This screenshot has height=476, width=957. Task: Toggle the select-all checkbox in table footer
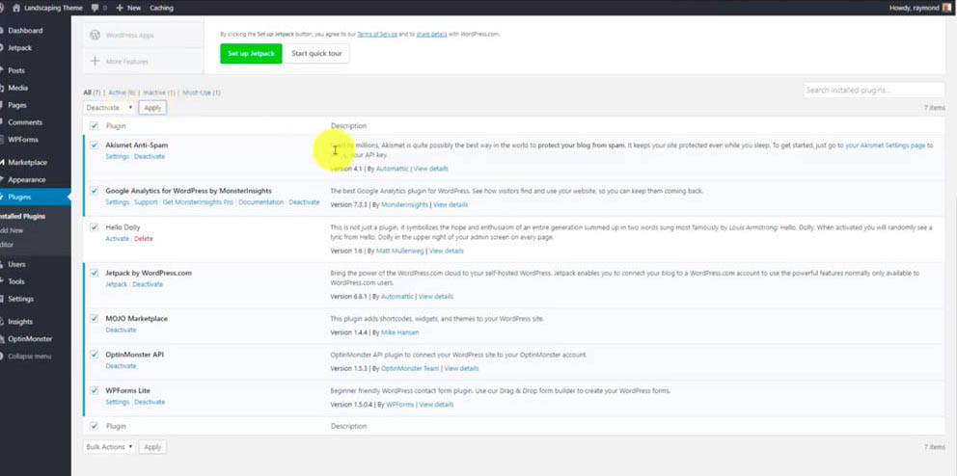[94, 426]
